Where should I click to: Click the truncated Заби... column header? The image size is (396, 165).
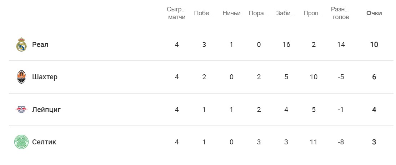click(286, 13)
